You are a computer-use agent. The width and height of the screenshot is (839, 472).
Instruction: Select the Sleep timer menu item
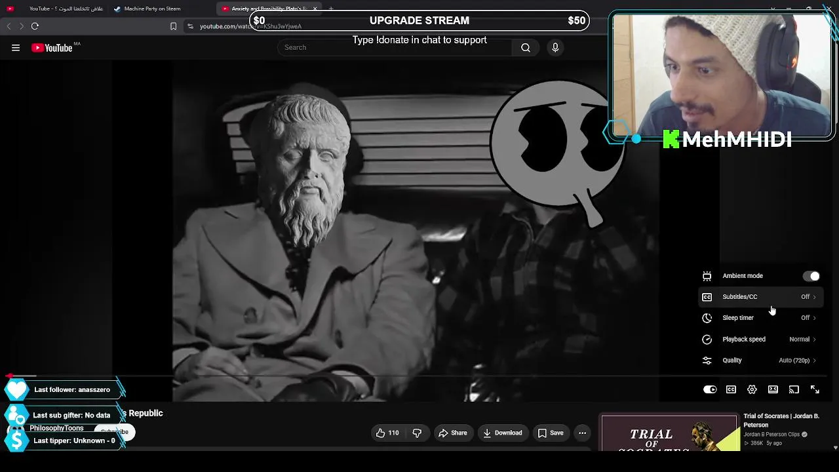[x=760, y=318]
